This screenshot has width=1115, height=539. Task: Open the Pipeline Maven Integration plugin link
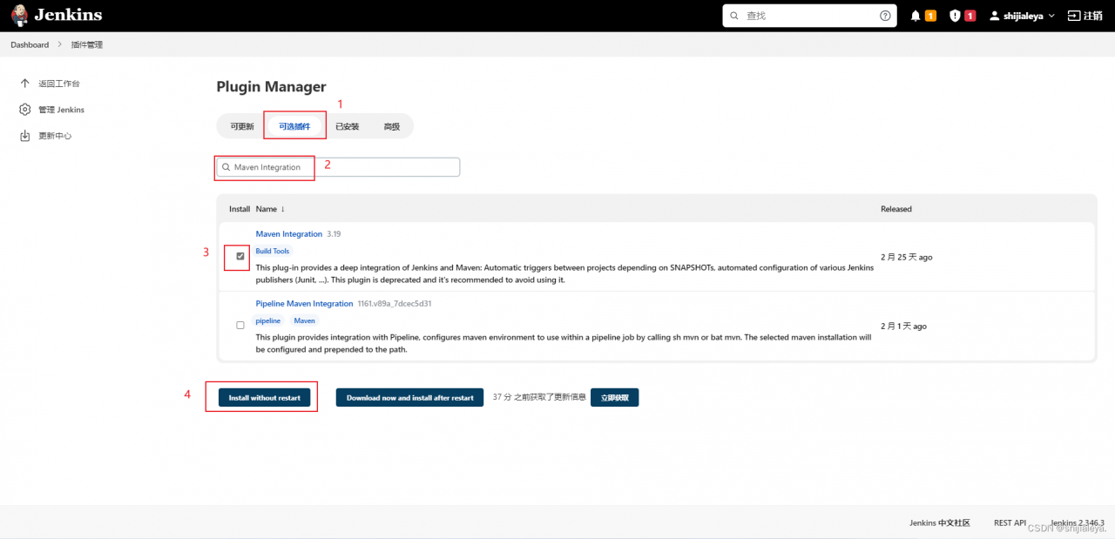(304, 304)
